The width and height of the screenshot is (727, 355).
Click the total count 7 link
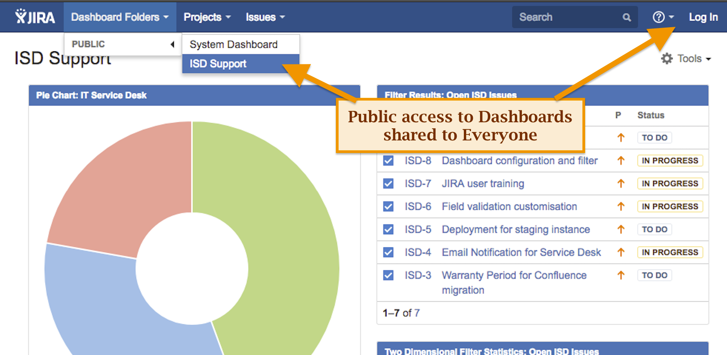(417, 313)
